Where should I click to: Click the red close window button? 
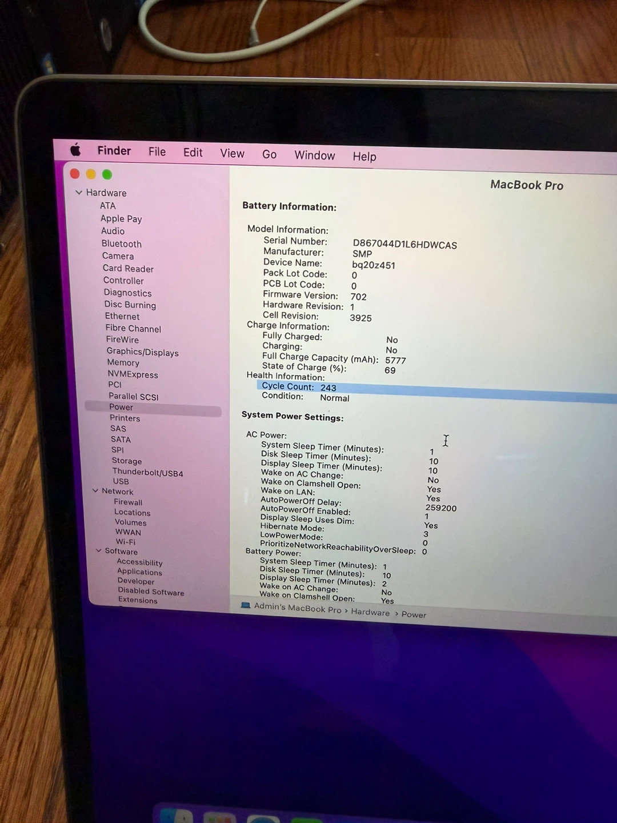click(75, 174)
